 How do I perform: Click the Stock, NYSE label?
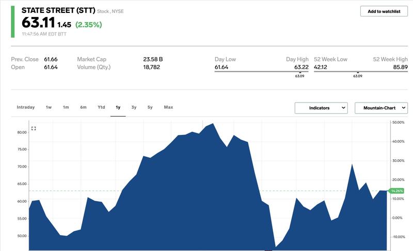pos(110,11)
